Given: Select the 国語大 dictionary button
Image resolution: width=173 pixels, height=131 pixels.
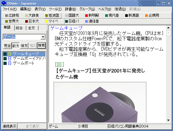Looking at the screenshot, I should (x=72, y=15).
